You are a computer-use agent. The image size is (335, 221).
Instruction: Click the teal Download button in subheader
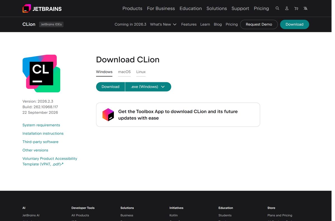click(x=295, y=24)
